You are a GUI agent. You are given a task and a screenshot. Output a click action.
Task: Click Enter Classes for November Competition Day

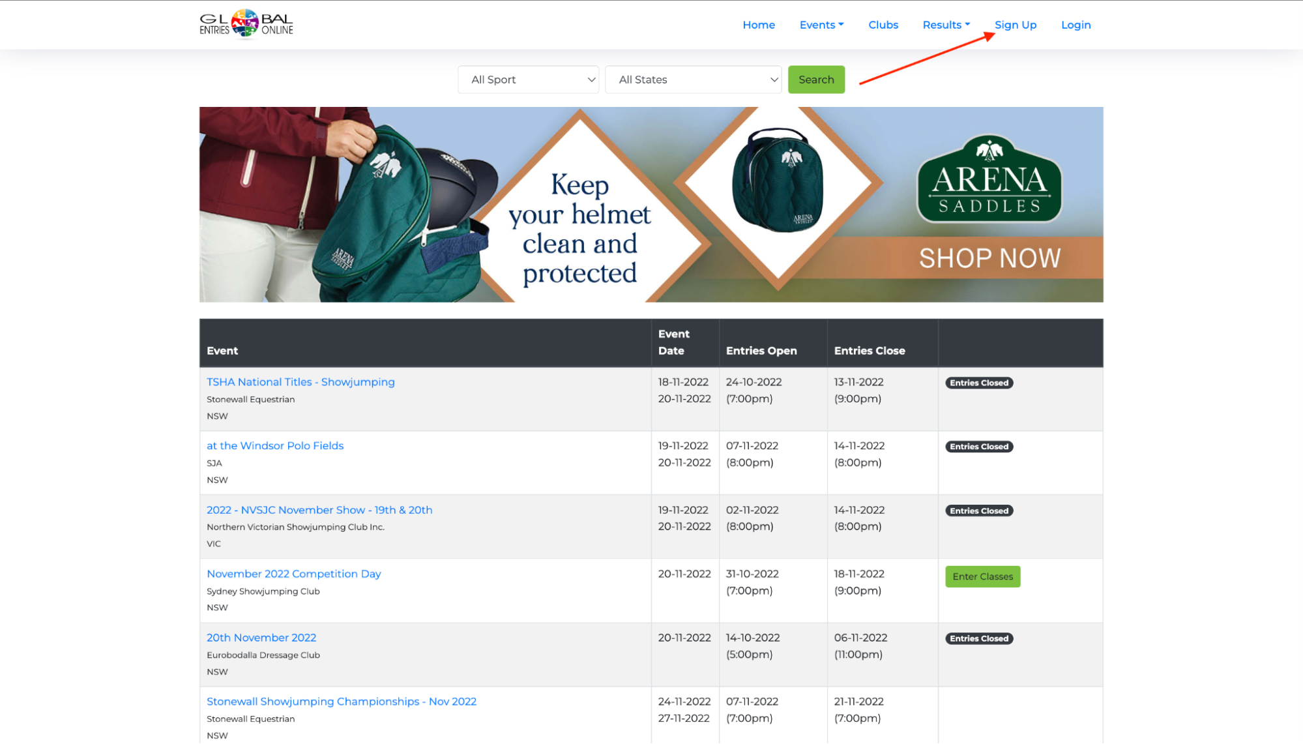pyautogui.click(x=982, y=576)
